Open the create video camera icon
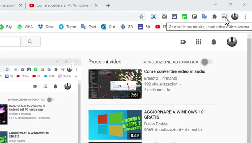252x143 pixels. coord(184,42)
